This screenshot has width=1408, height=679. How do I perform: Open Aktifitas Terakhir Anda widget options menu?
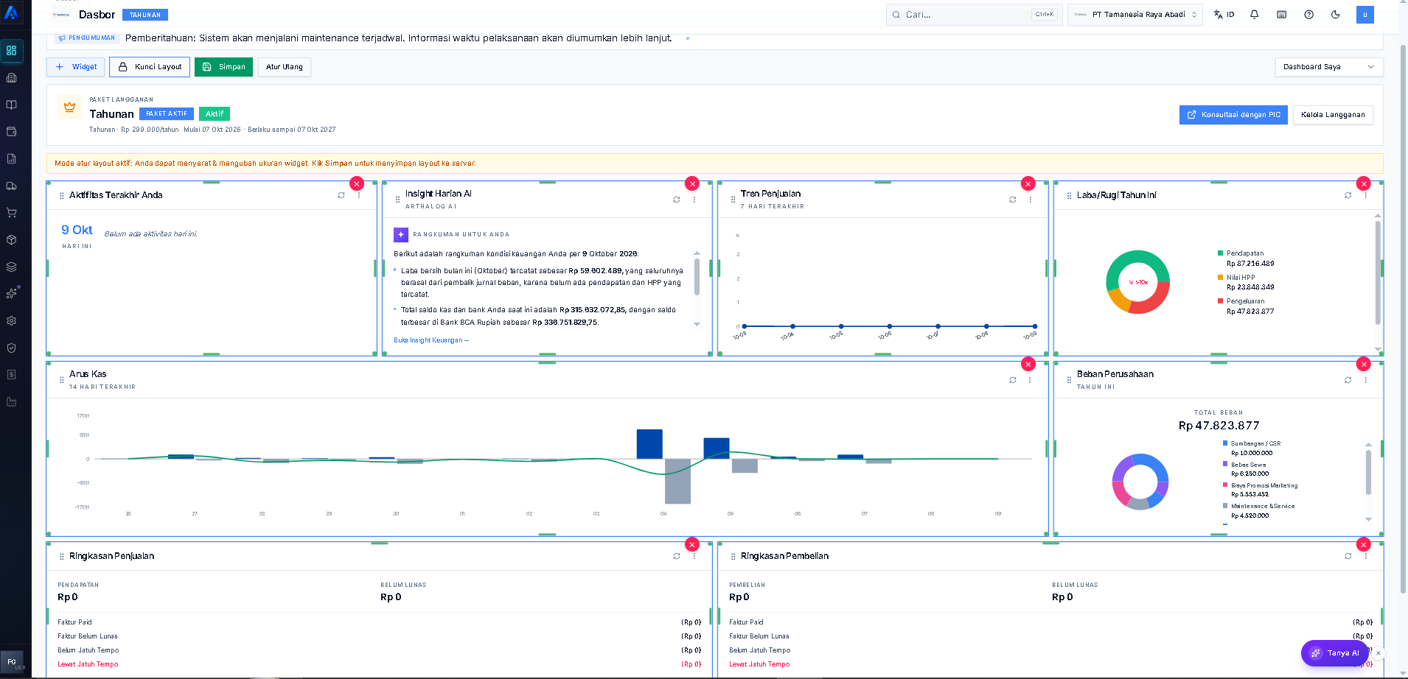point(359,195)
